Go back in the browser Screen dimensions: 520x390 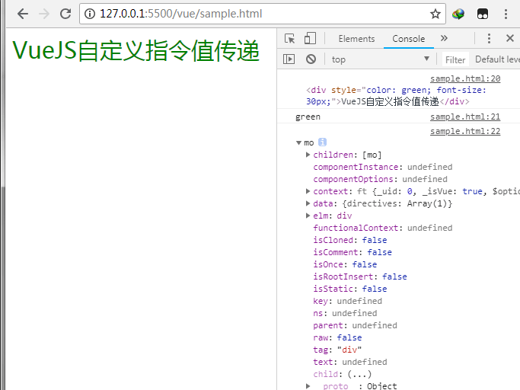click(23, 14)
